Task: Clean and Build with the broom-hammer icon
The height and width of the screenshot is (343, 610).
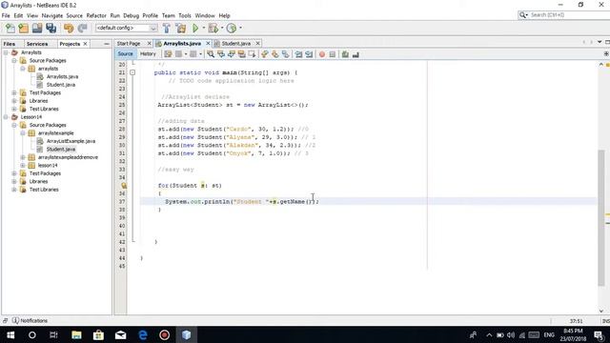Action: click(x=181, y=28)
